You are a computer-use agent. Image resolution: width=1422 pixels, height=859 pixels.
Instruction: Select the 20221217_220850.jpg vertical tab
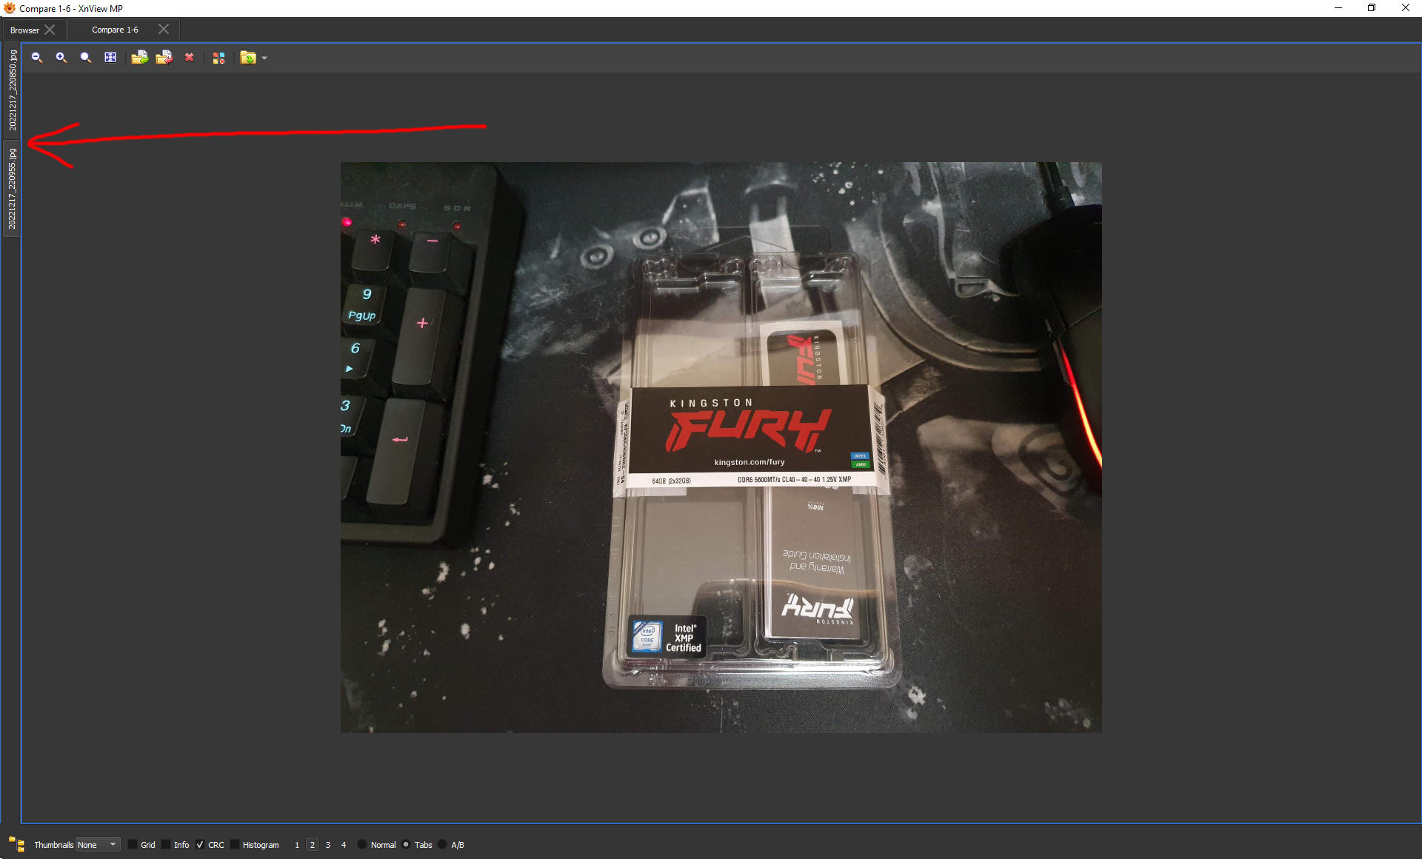click(12, 90)
